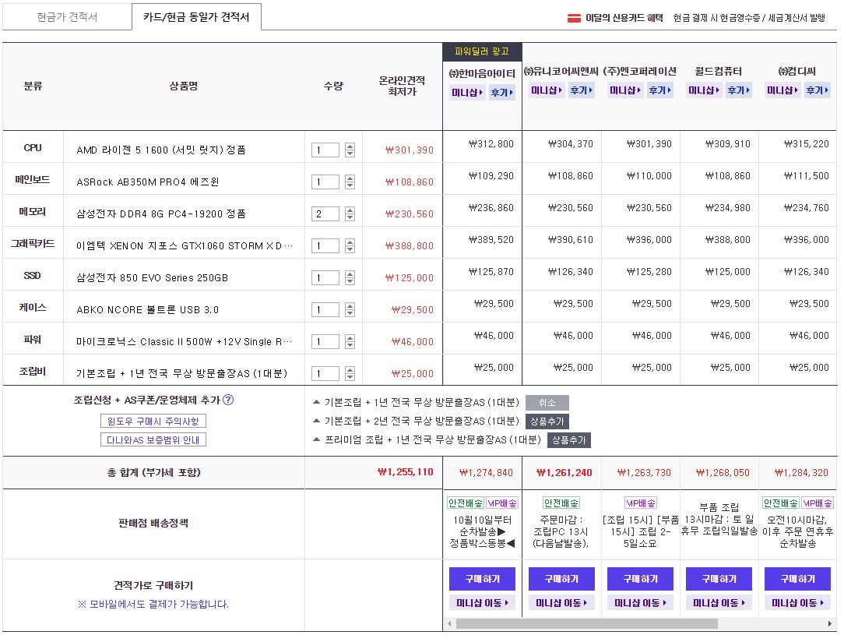Screen dimensions: 844x635
Task: Click triangle icon beside 기본조립 2년 option
Action: click(x=316, y=421)
